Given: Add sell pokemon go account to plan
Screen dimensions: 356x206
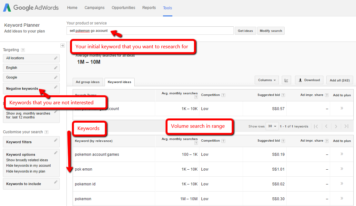Looking at the screenshot, I should point(342,108).
